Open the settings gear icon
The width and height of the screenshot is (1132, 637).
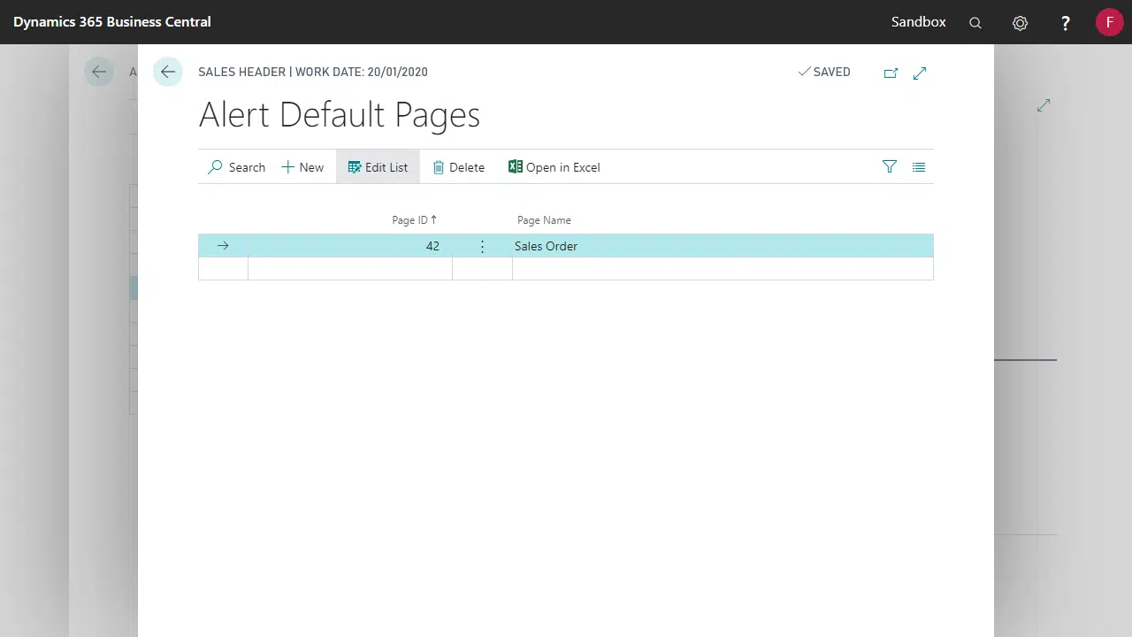pos(1021,23)
